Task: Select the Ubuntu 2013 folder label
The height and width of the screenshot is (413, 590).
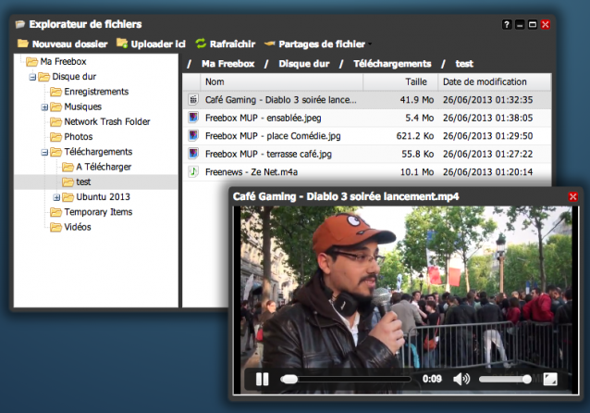Action: (103, 197)
